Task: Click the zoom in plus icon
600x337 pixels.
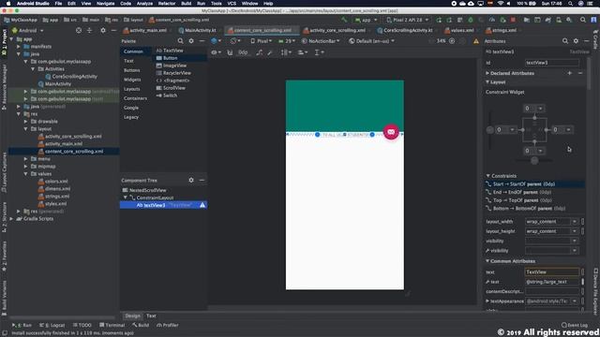Action: coord(452,41)
